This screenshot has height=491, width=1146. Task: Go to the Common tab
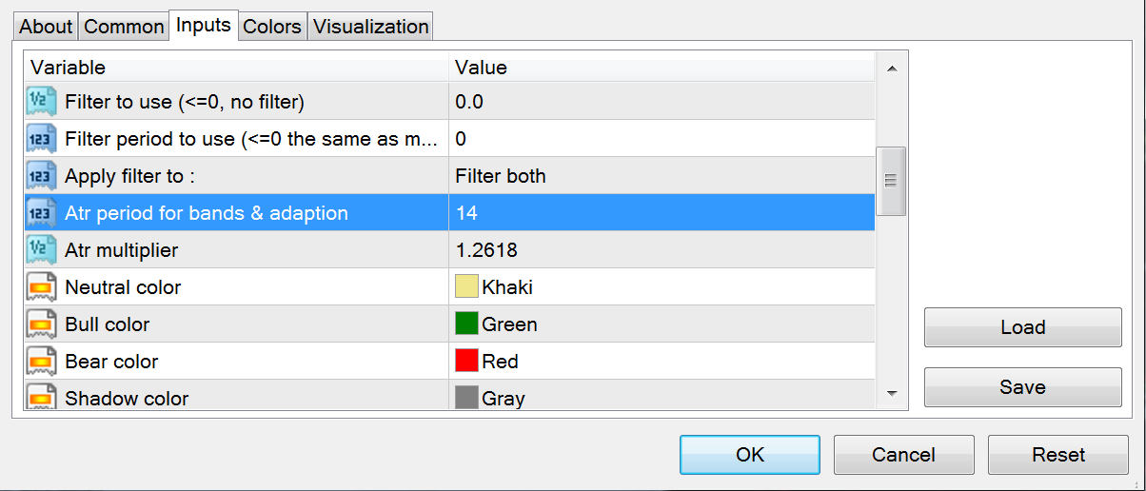(x=124, y=27)
